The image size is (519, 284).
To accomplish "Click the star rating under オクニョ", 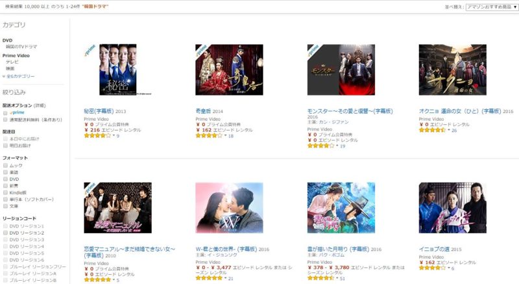I will pos(432,130).
